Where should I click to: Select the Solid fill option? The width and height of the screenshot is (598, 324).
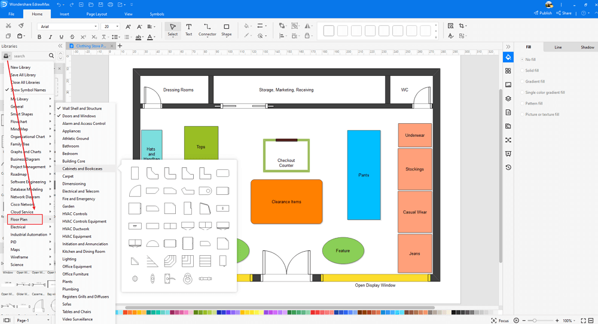(530, 71)
